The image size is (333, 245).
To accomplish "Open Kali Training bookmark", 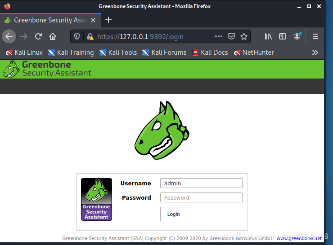I will coord(71,52).
